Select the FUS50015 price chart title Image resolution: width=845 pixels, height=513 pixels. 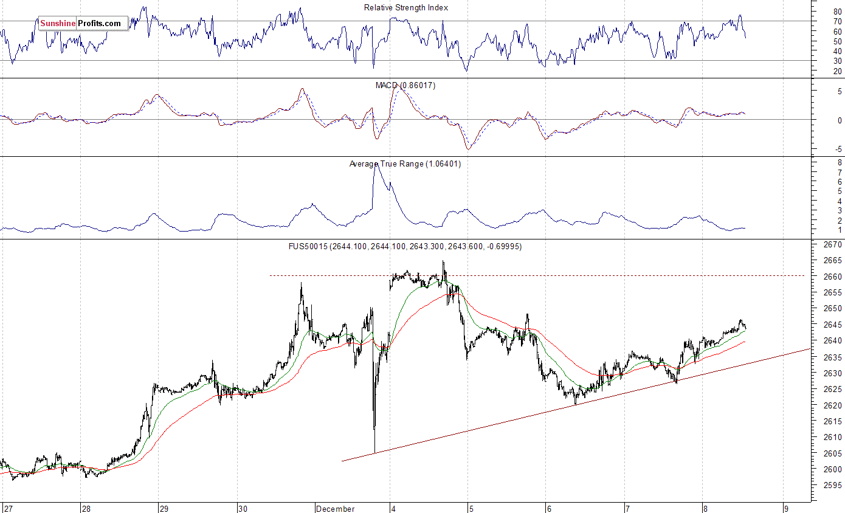(x=405, y=246)
